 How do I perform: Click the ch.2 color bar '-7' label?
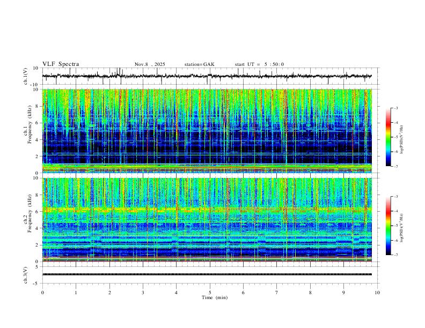pos(396,255)
